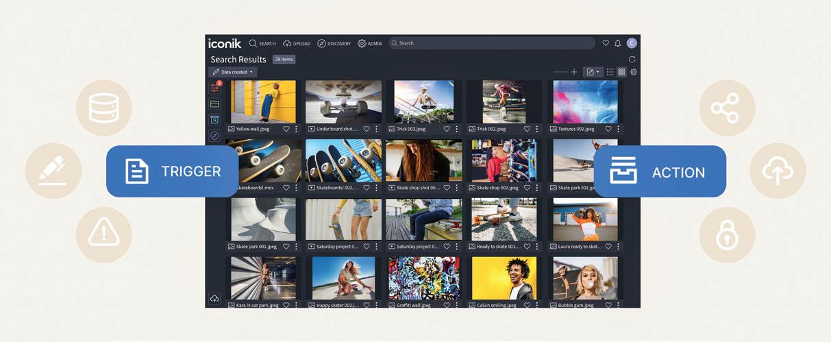
Task: Open three-dot menu for Under board shot
Action: [376, 129]
